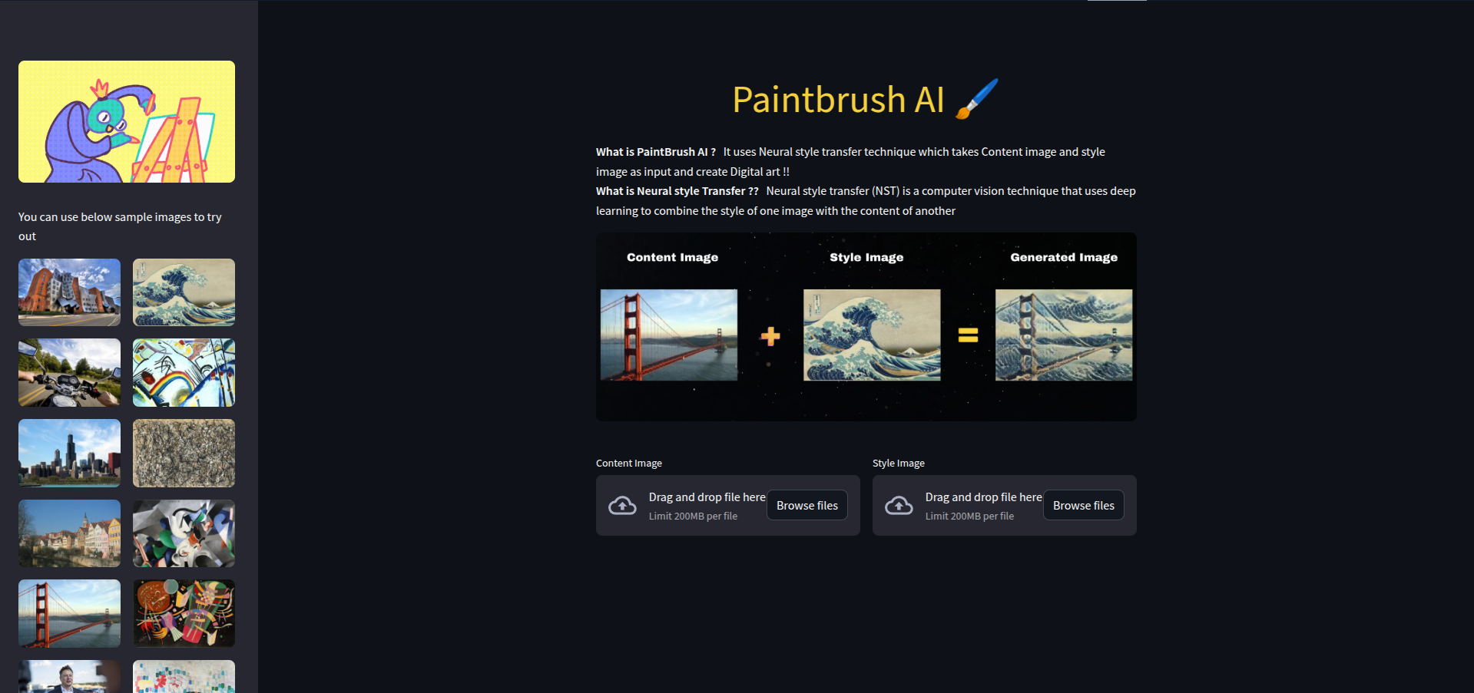The height and width of the screenshot is (693, 1474).
Task: Select the beige splatter texture style sample
Action: click(184, 453)
